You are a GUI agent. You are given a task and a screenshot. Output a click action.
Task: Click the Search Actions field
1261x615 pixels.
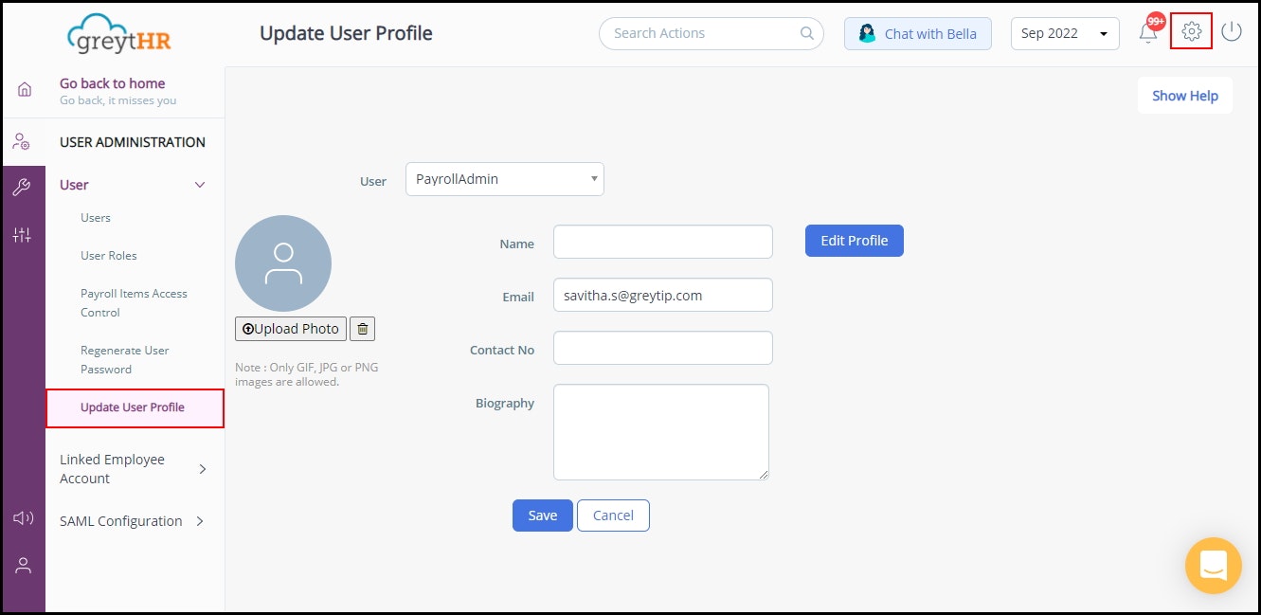[x=701, y=33]
